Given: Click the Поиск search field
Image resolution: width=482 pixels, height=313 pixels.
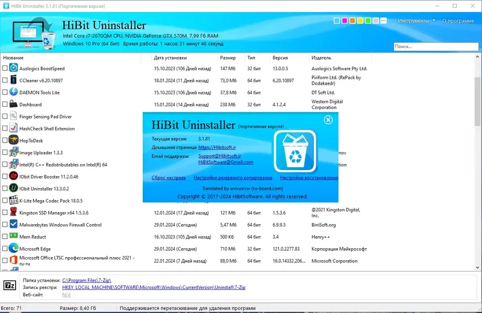Looking at the screenshot, I should [x=436, y=47].
